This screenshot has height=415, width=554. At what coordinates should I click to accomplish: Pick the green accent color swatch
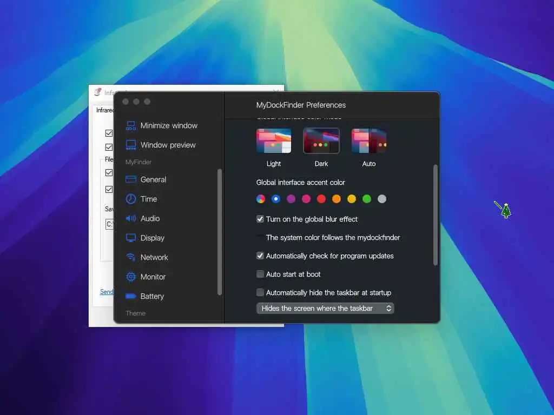coord(367,199)
